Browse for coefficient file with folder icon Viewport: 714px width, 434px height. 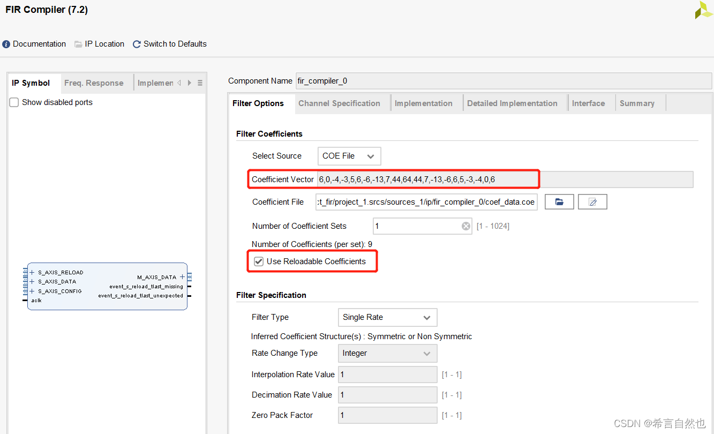(559, 202)
